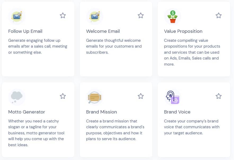Favorite the Follow Up Email template
234x160 pixels.
tap(63, 16)
